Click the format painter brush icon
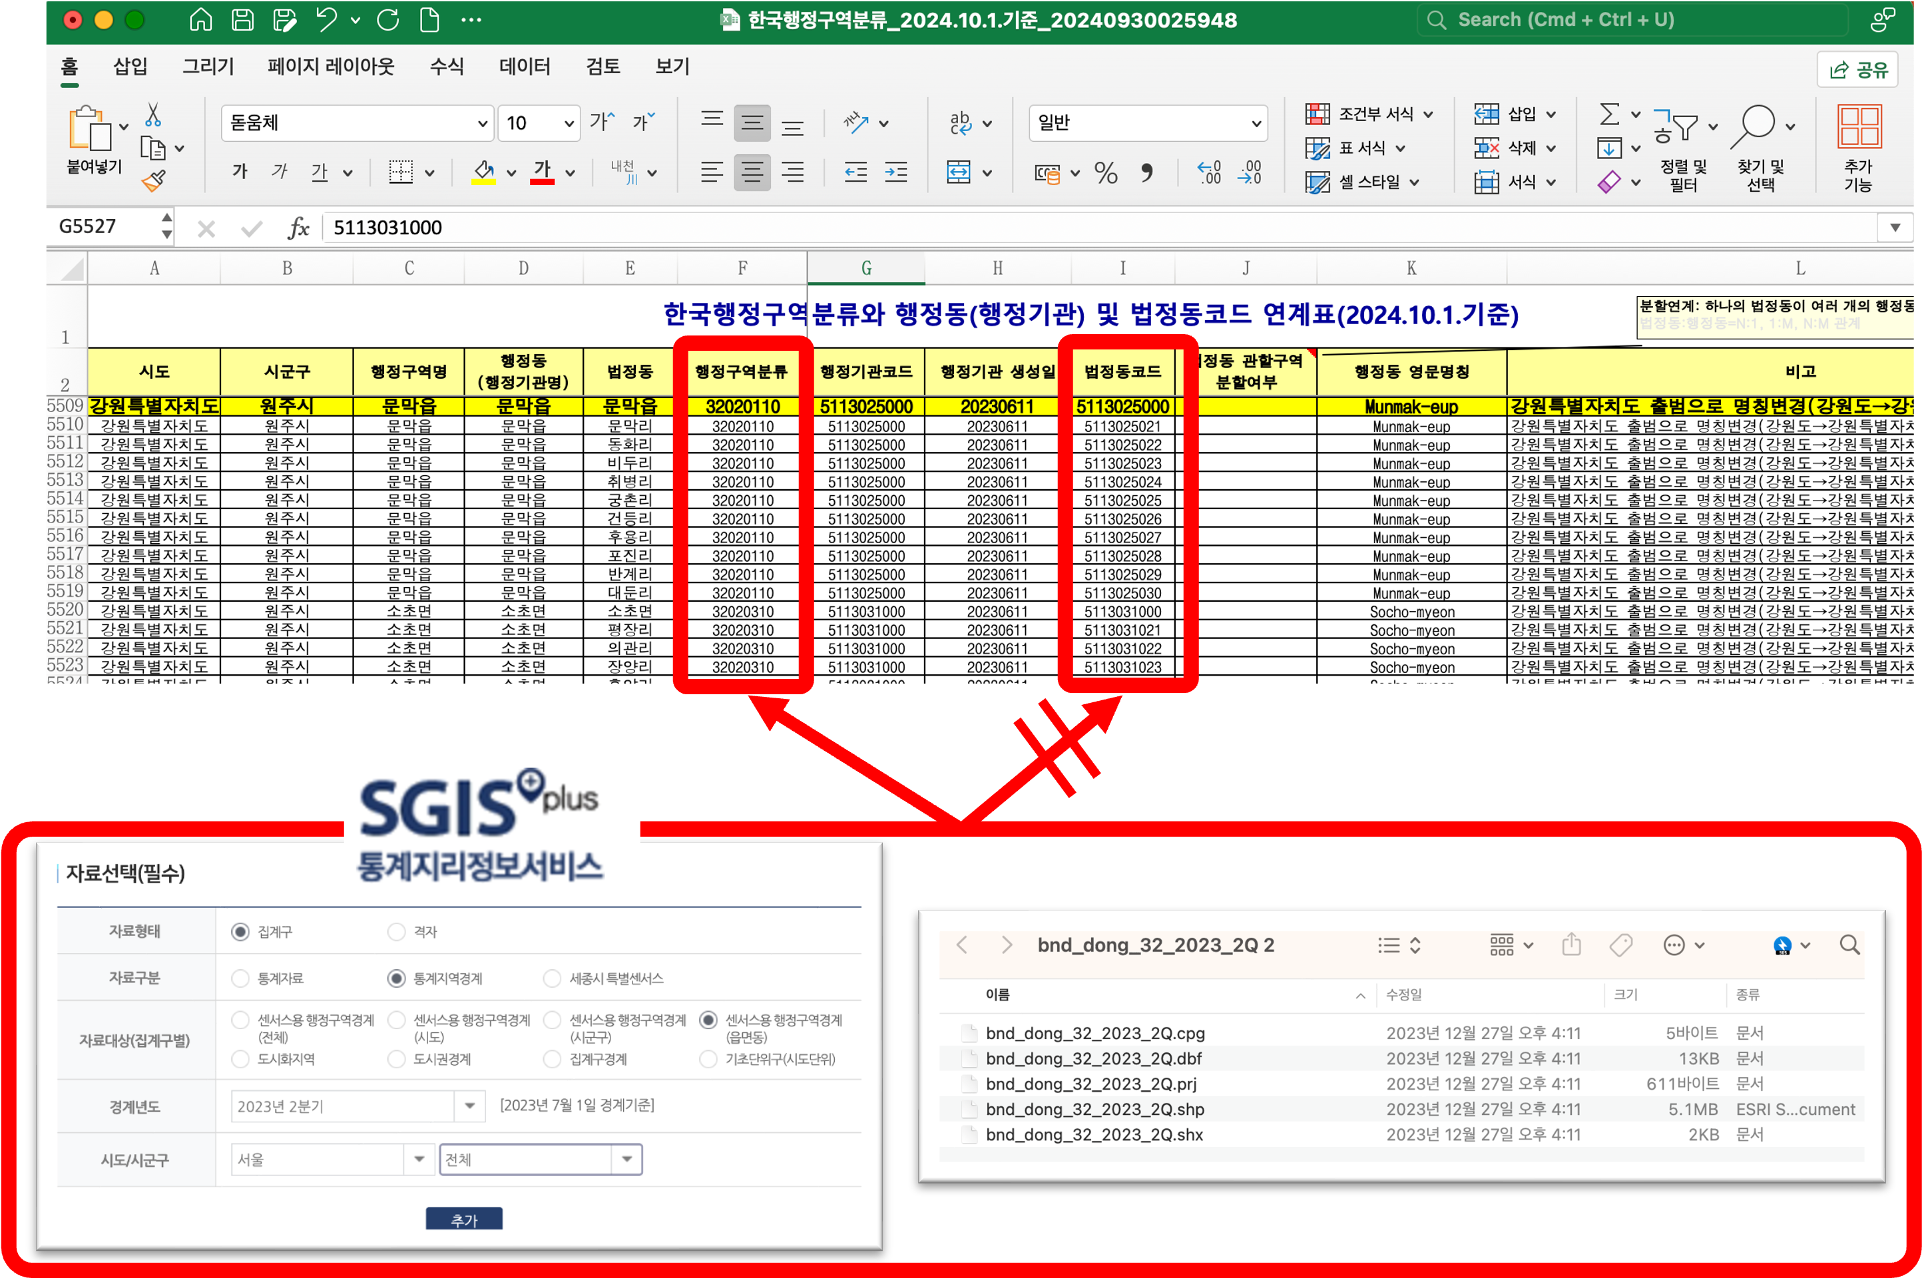This screenshot has height=1278, width=1922. (x=153, y=180)
